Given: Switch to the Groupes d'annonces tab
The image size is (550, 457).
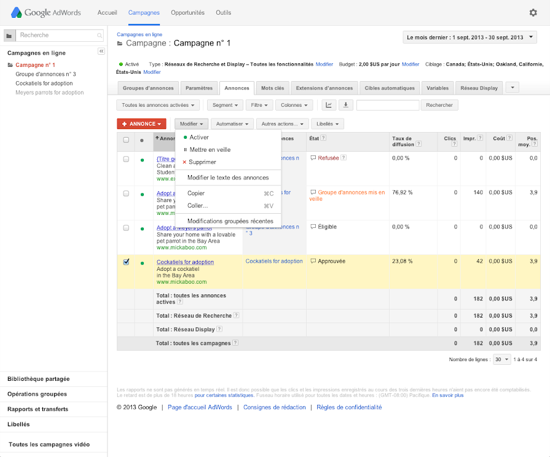Looking at the screenshot, I should 148,88.
